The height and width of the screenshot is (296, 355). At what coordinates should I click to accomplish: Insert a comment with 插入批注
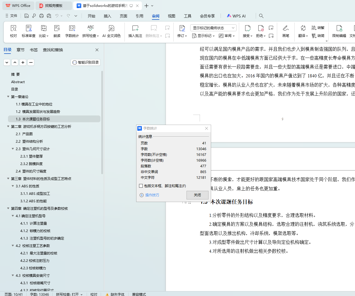click(x=135, y=31)
